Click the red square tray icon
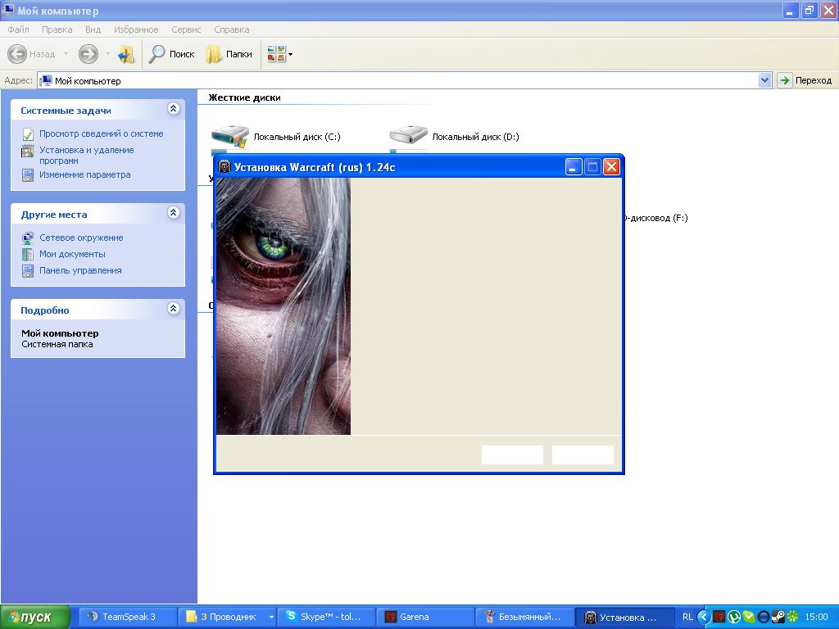 [x=719, y=618]
